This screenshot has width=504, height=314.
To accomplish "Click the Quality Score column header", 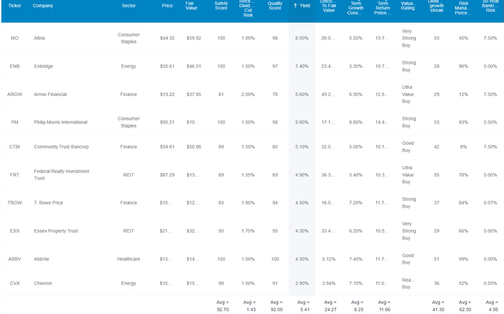I will coord(275,6).
